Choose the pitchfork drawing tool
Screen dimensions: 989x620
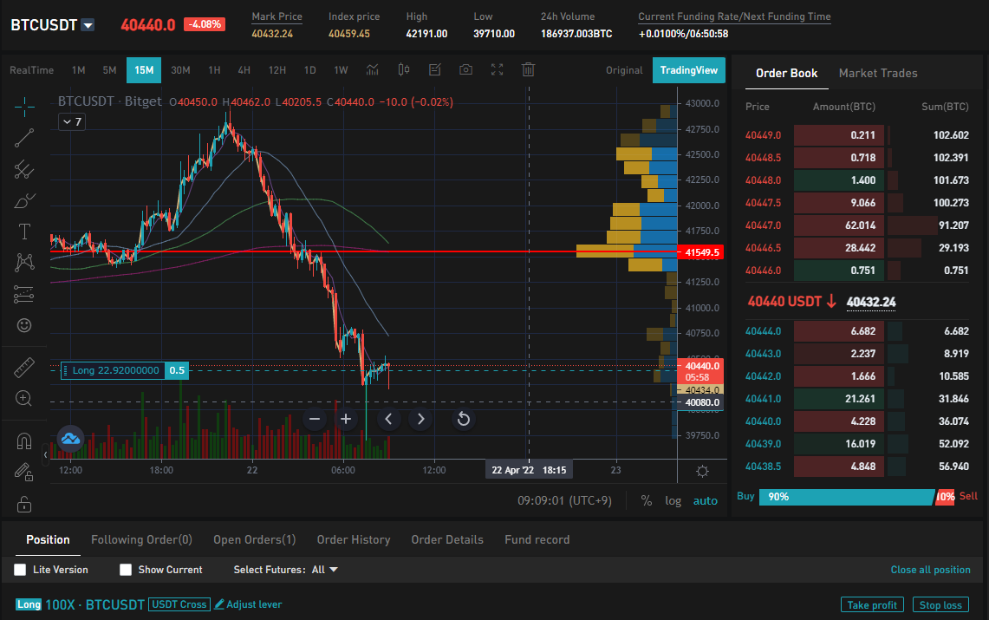(x=24, y=169)
